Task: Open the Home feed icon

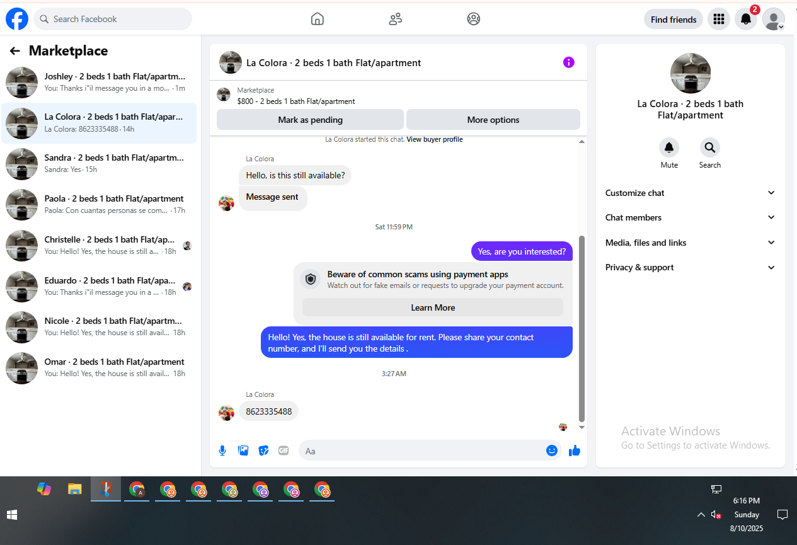Action: [318, 19]
